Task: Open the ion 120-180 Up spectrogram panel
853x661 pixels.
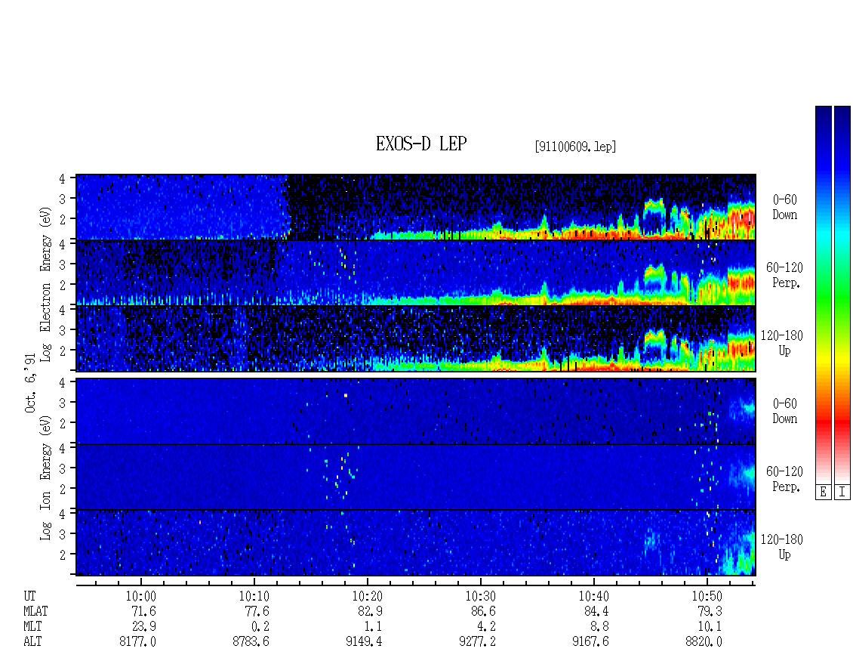Action: (416, 543)
